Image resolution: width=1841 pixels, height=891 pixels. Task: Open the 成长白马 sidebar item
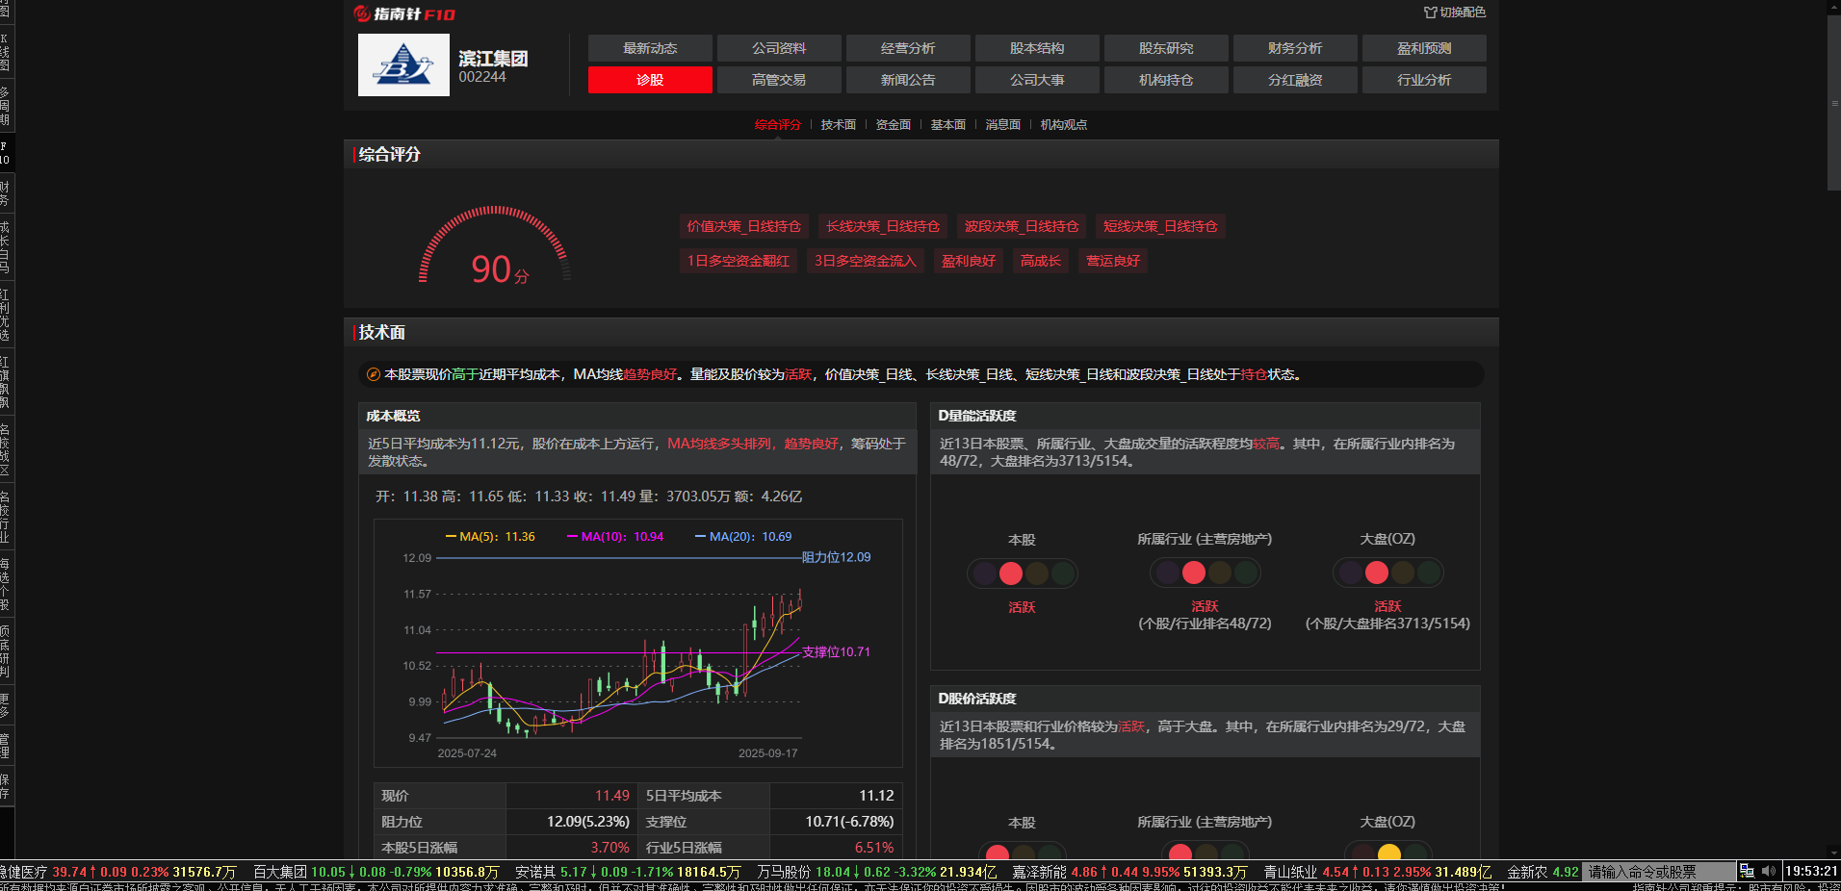pos(5,247)
